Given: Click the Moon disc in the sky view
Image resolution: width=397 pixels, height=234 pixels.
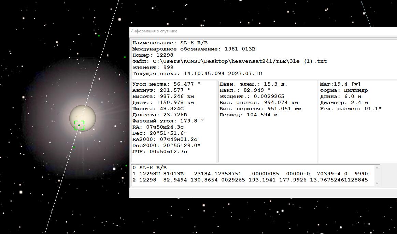Looking at the screenshot, I should pyautogui.click(x=83, y=118).
